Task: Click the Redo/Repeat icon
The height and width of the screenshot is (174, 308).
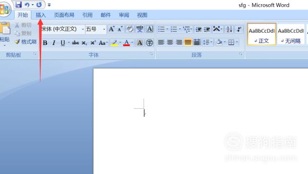Action: coord(39,5)
